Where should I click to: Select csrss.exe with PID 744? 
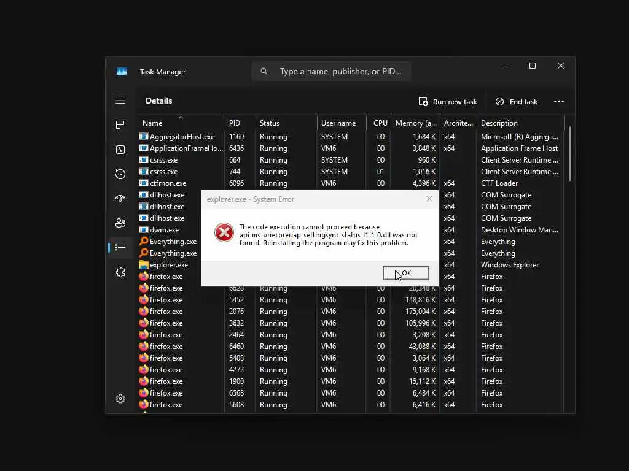click(351, 172)
